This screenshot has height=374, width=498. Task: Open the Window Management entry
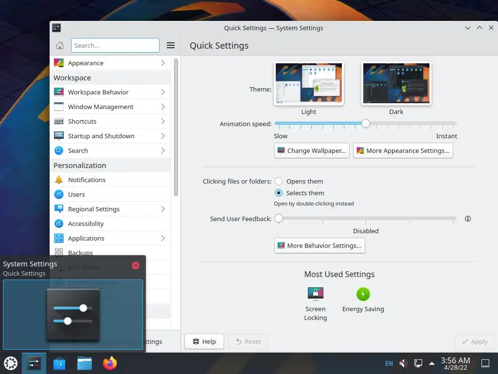tap(110, 107)
